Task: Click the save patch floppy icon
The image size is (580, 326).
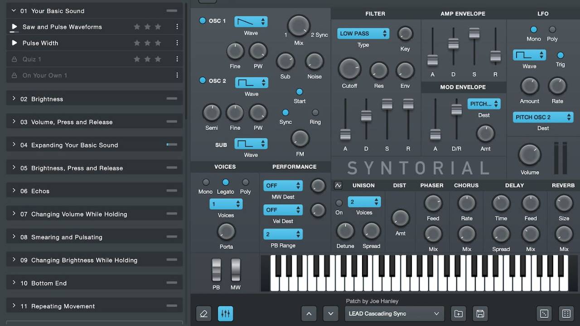Action: coord(480,314)
